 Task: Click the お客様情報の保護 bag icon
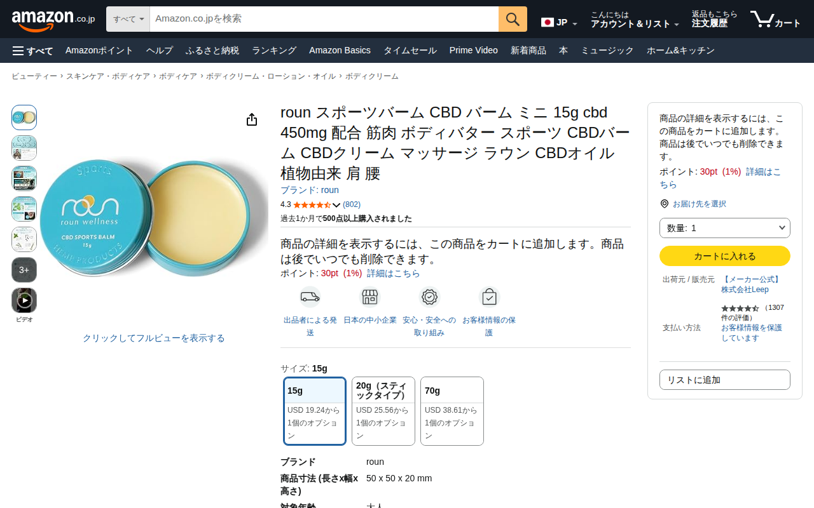[489, 297]
